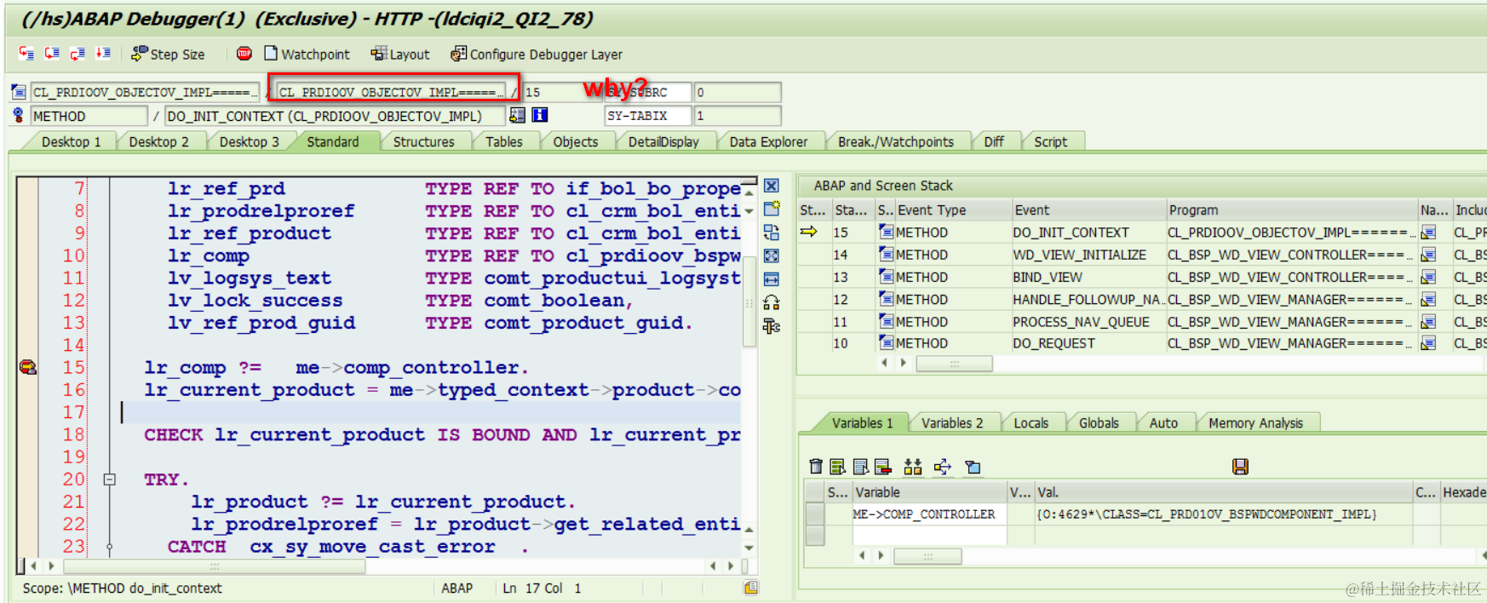Click the SY-TABIX value field
The image size is (1487, 603).
tap(738, 115)
